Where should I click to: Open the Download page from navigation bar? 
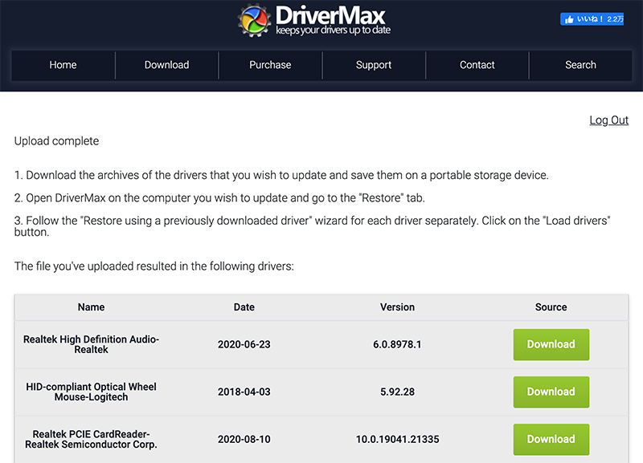166,65
